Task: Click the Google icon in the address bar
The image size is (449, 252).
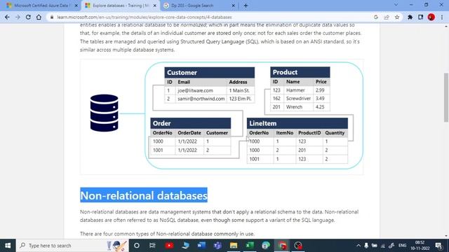Action: (376, 17)
